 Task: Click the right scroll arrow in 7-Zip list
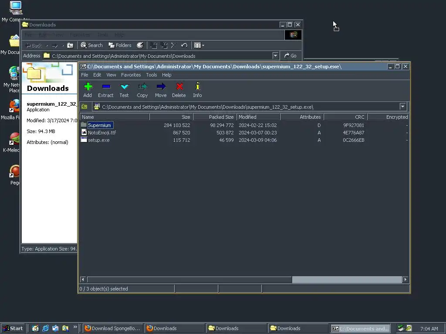coord(405,280)
